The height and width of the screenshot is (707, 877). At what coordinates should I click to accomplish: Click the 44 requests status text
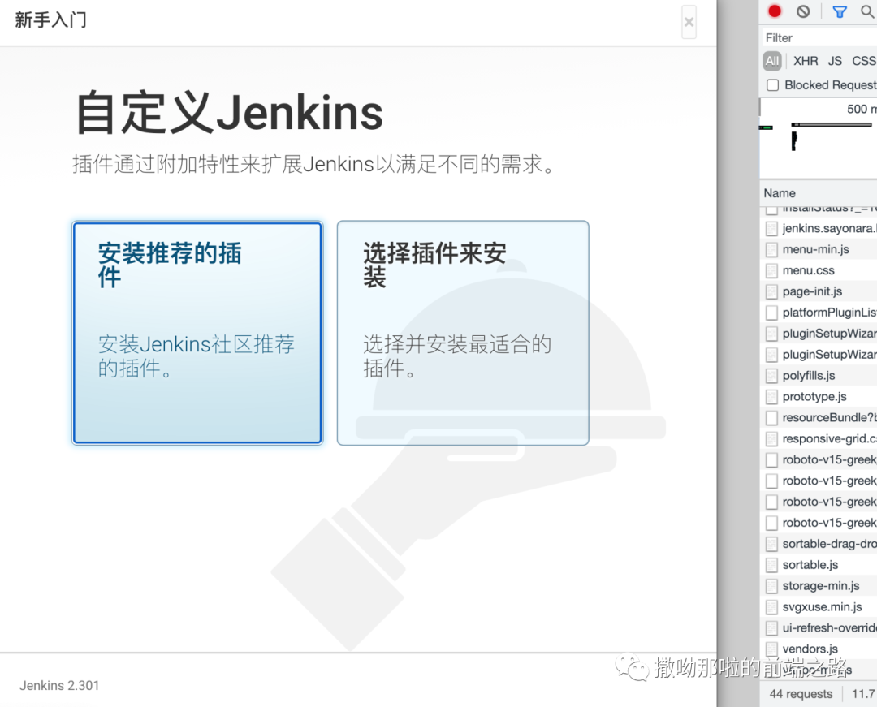(801, 694)
